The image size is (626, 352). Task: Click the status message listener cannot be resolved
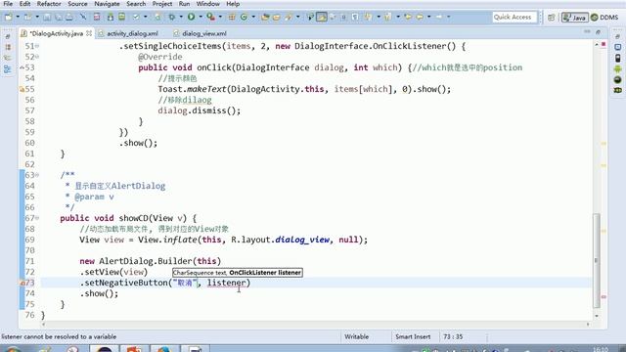click(x=59, y=336)
